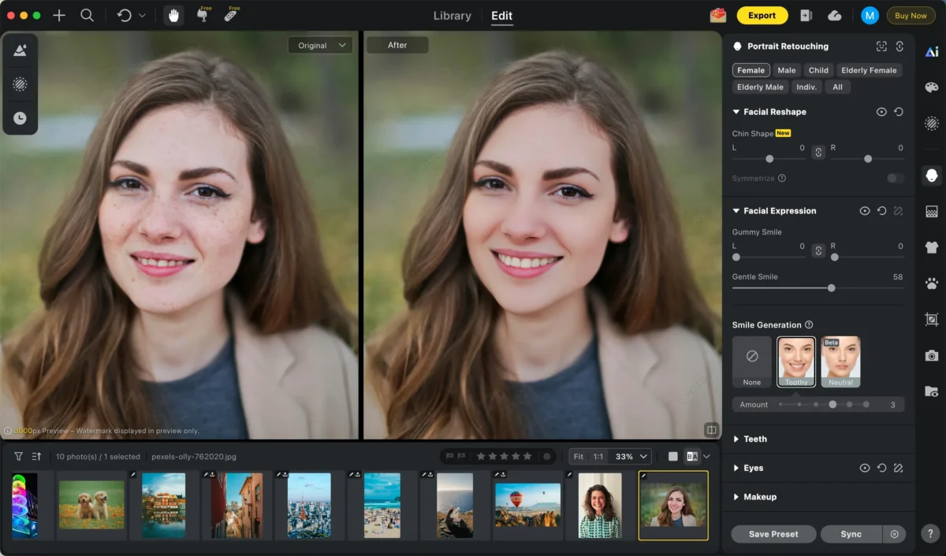Screen dimensions: 946x556
Task: Select the hand pan tool
Action: 173,16
